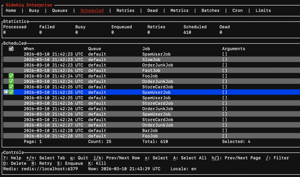Select the Scheduled tab
The image size is (300, 177).
tap(92, 11)
